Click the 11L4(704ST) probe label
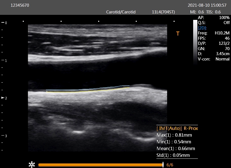This screenshot has width=231, height=168. point(163,12)
